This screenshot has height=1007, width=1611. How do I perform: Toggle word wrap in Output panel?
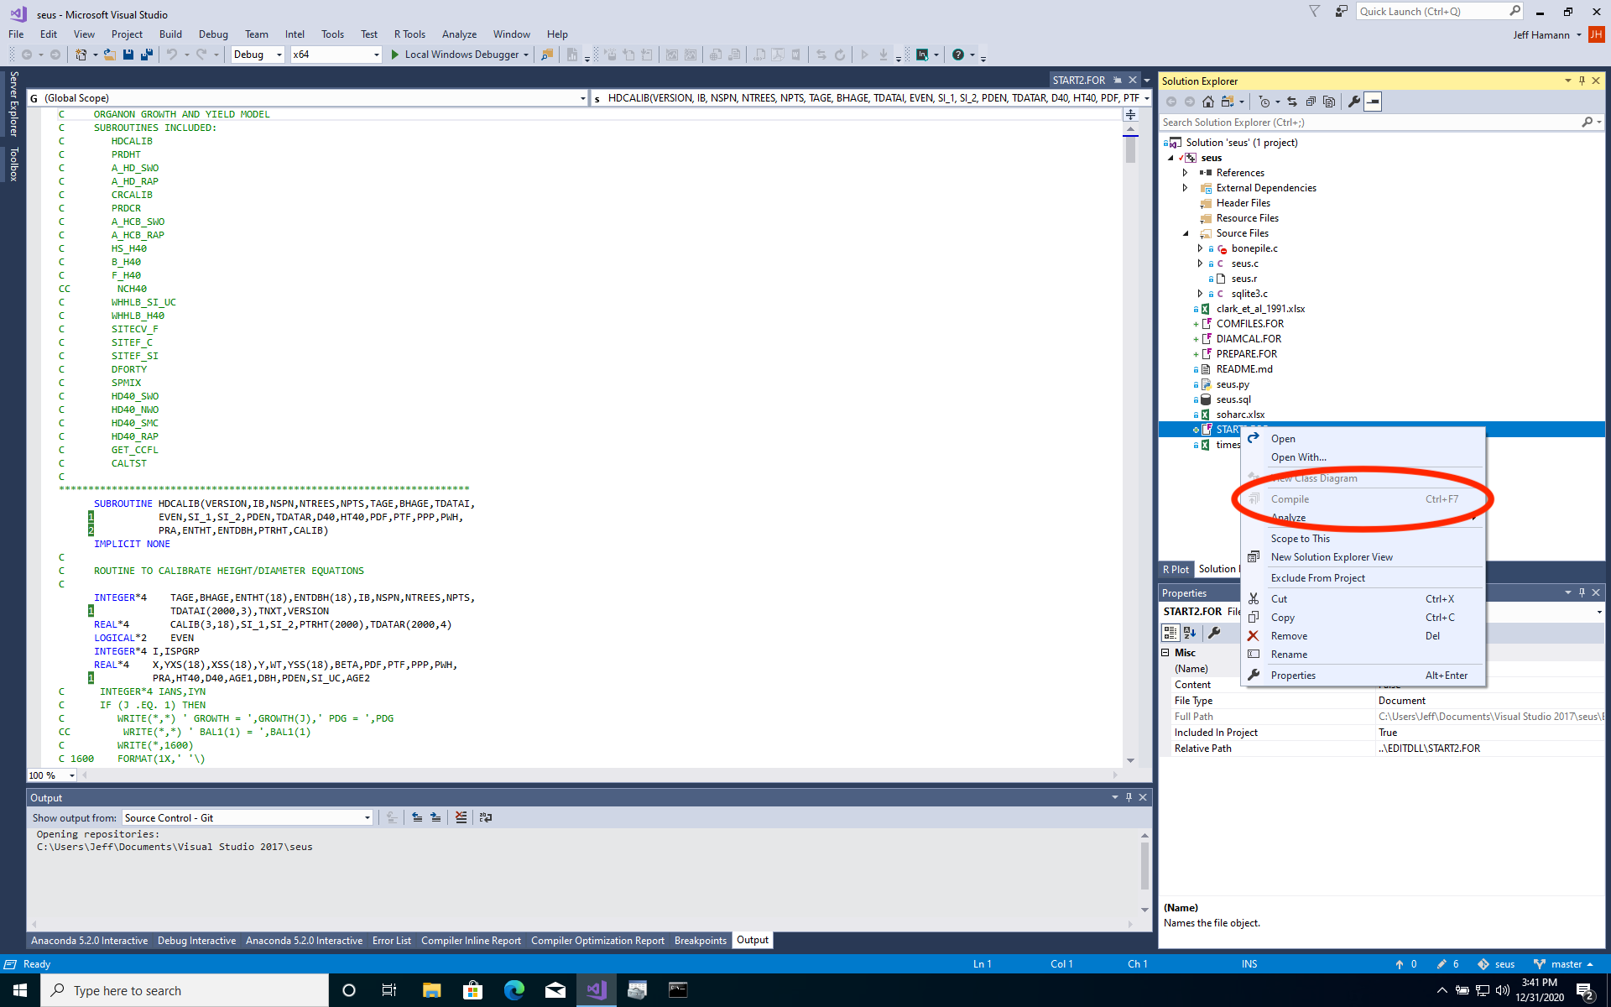485,817
